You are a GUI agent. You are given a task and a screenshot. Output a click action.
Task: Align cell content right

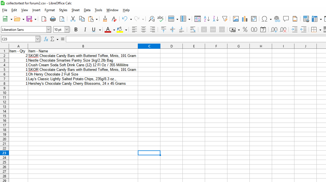(153, 29)
